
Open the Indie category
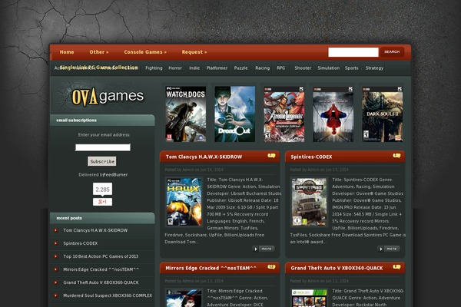194,68
